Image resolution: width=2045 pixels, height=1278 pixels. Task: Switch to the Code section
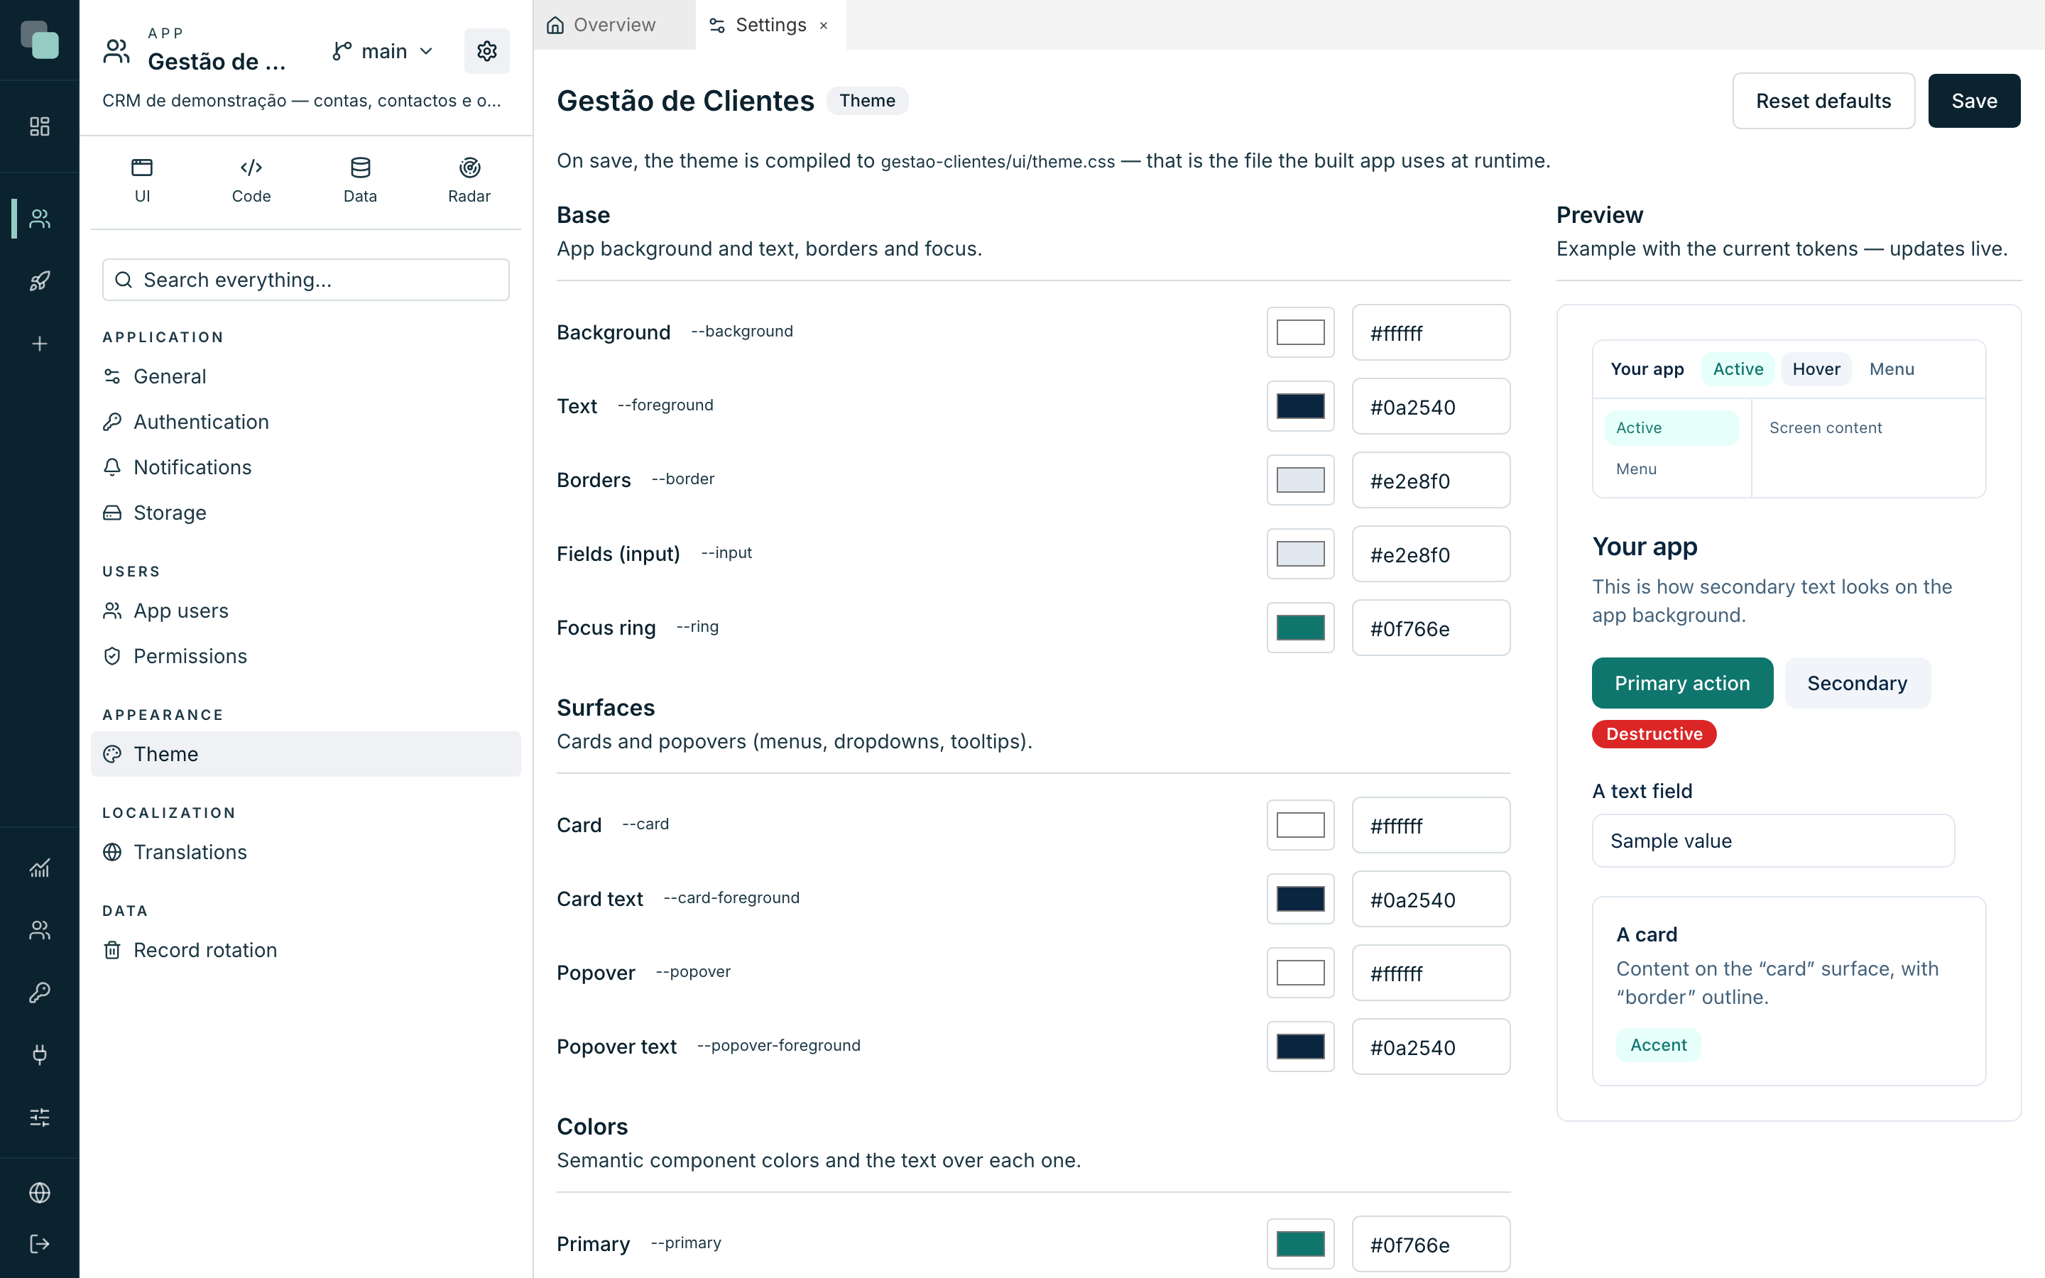tap(251, 180)
